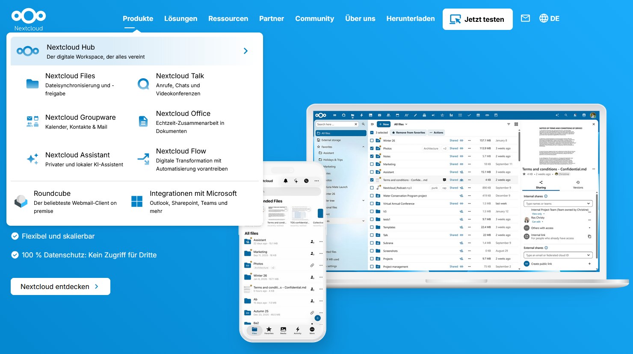Open the Produkte menu

point(138,18)
